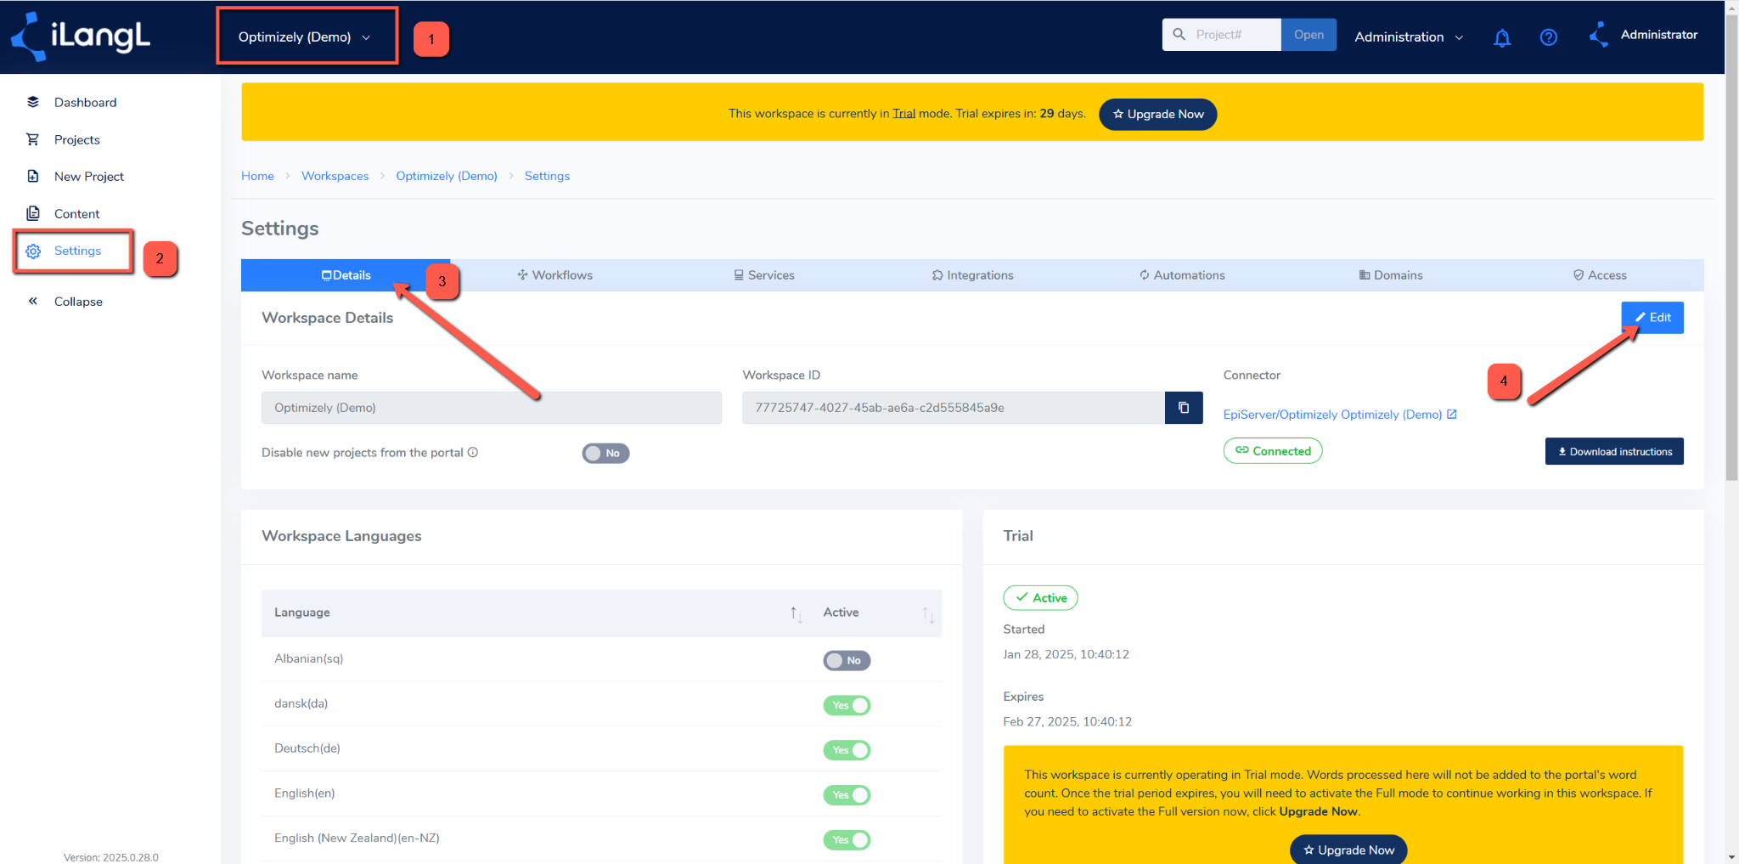Image resolution: width=1739 pixels, height=864 pixels.
Task: Click the New Project document icon
Action: click(33, 176)
